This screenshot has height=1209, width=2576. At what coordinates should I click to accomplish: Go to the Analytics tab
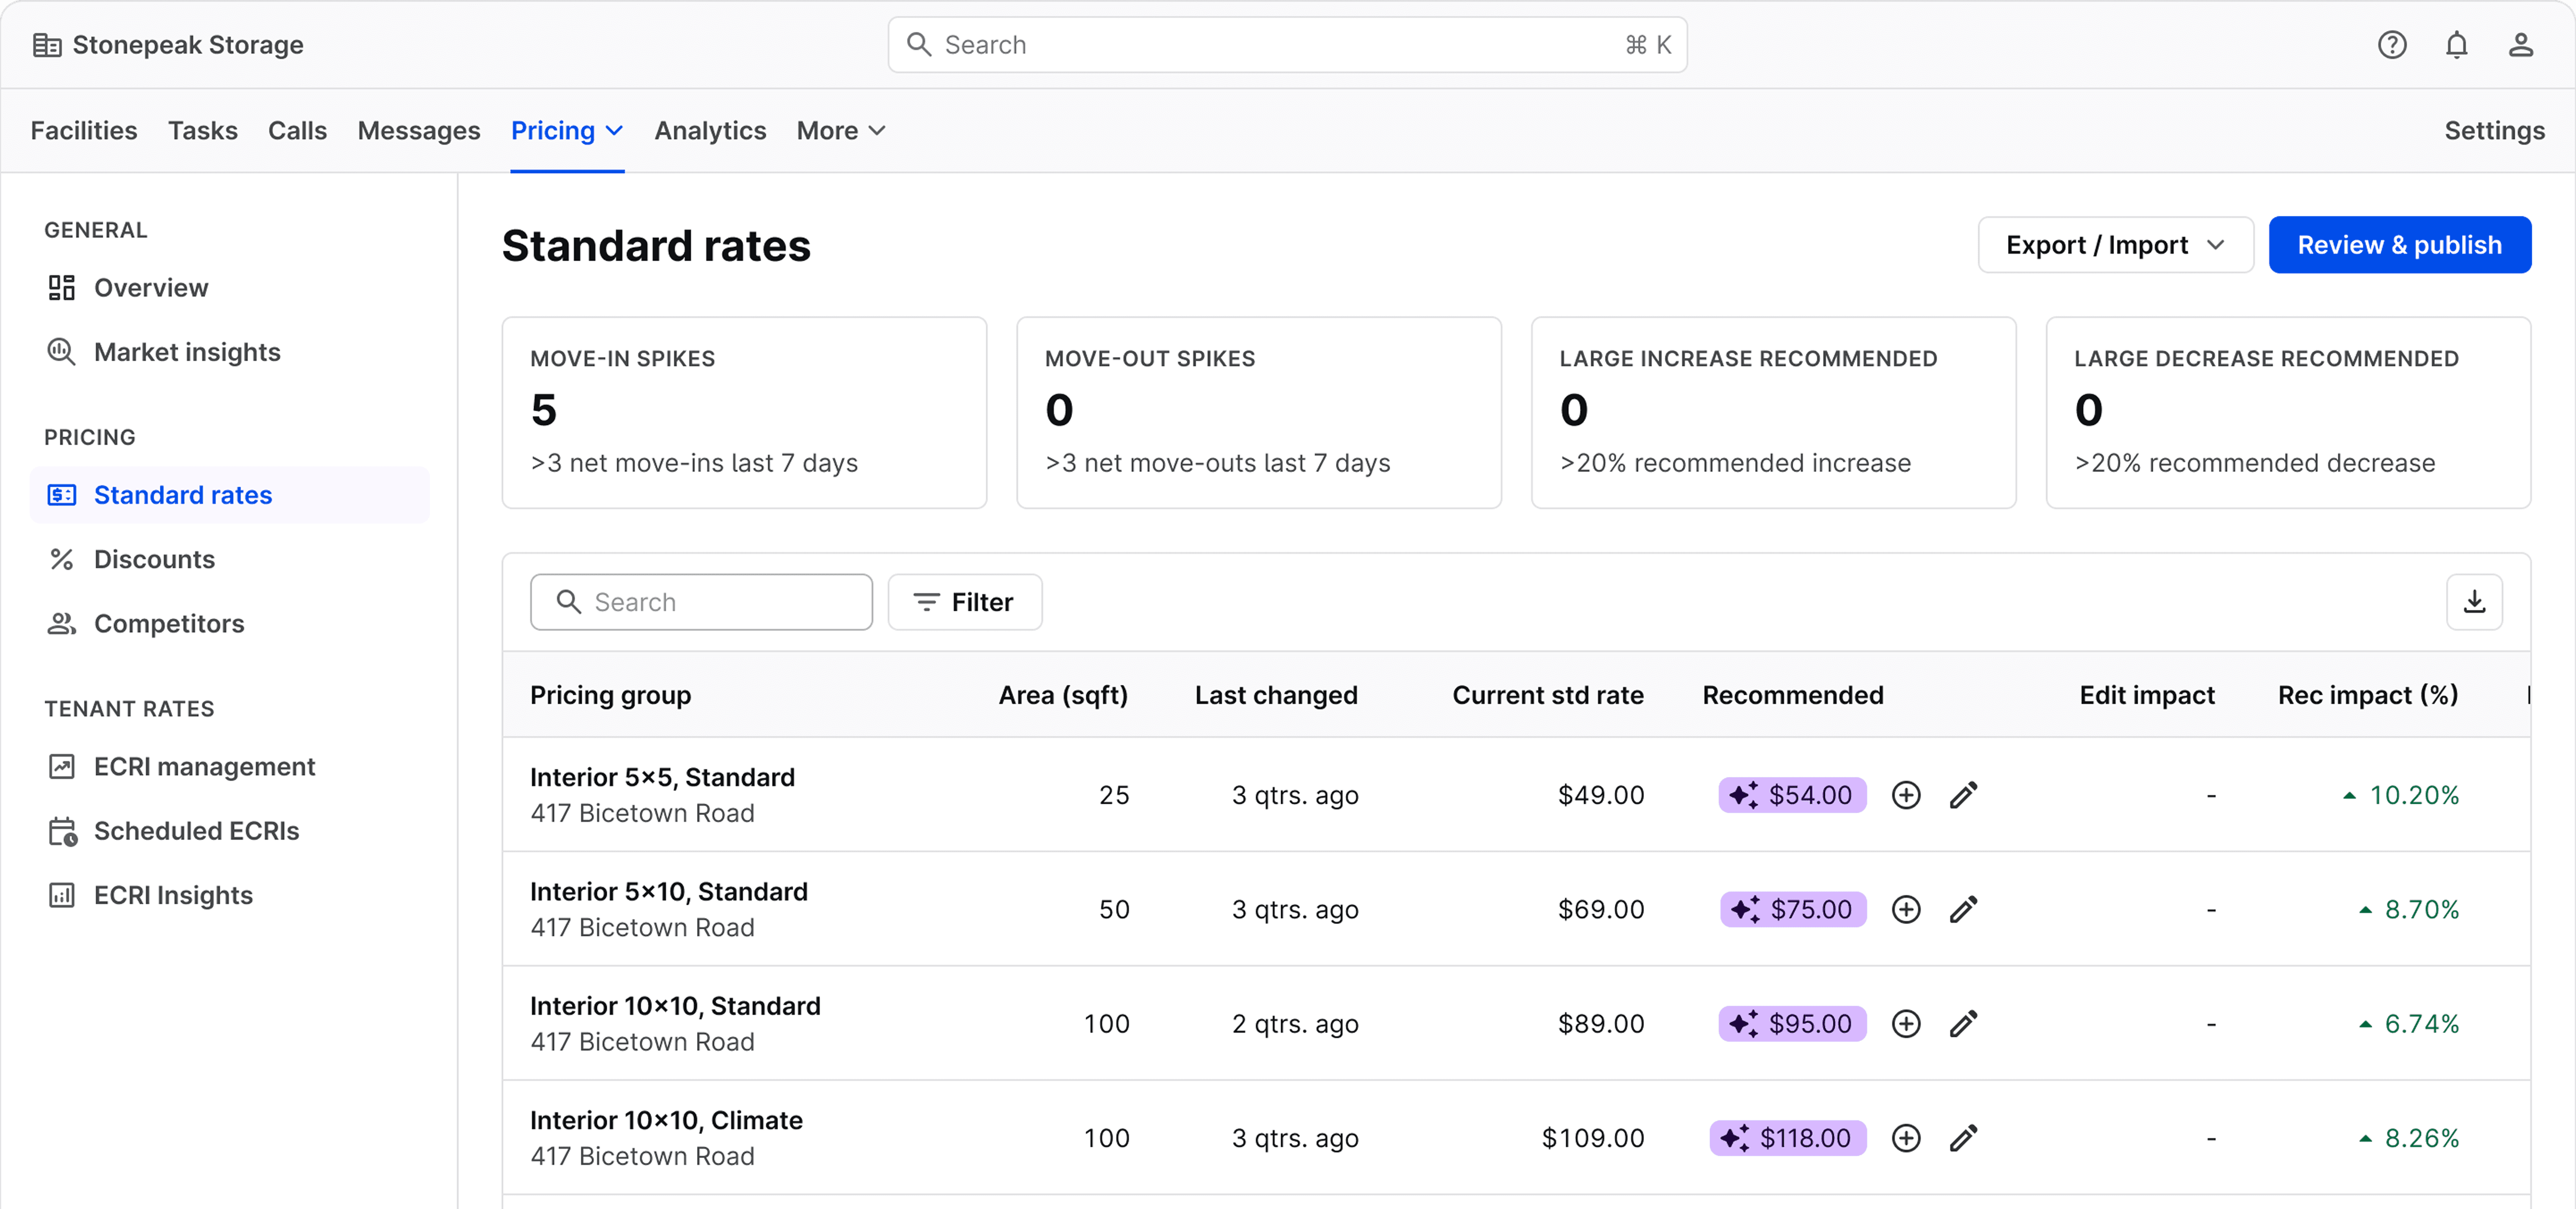710,131
